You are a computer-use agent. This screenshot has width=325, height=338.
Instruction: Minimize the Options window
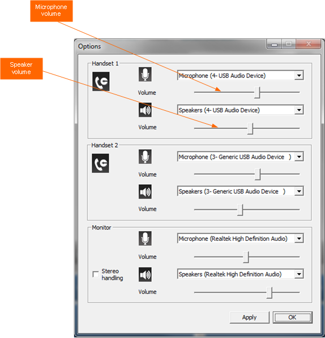pos(274,44)
